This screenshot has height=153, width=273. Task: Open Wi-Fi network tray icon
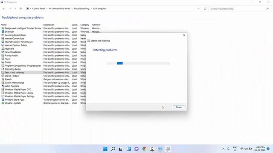tap(242, 149)
